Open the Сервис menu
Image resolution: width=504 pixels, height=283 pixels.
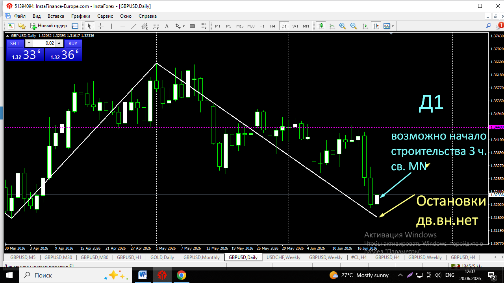[x=105, y=16]
